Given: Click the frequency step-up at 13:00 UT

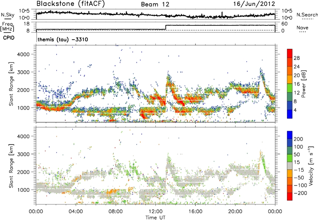Looking at the screenshot, I should click(x=166, y=27).
